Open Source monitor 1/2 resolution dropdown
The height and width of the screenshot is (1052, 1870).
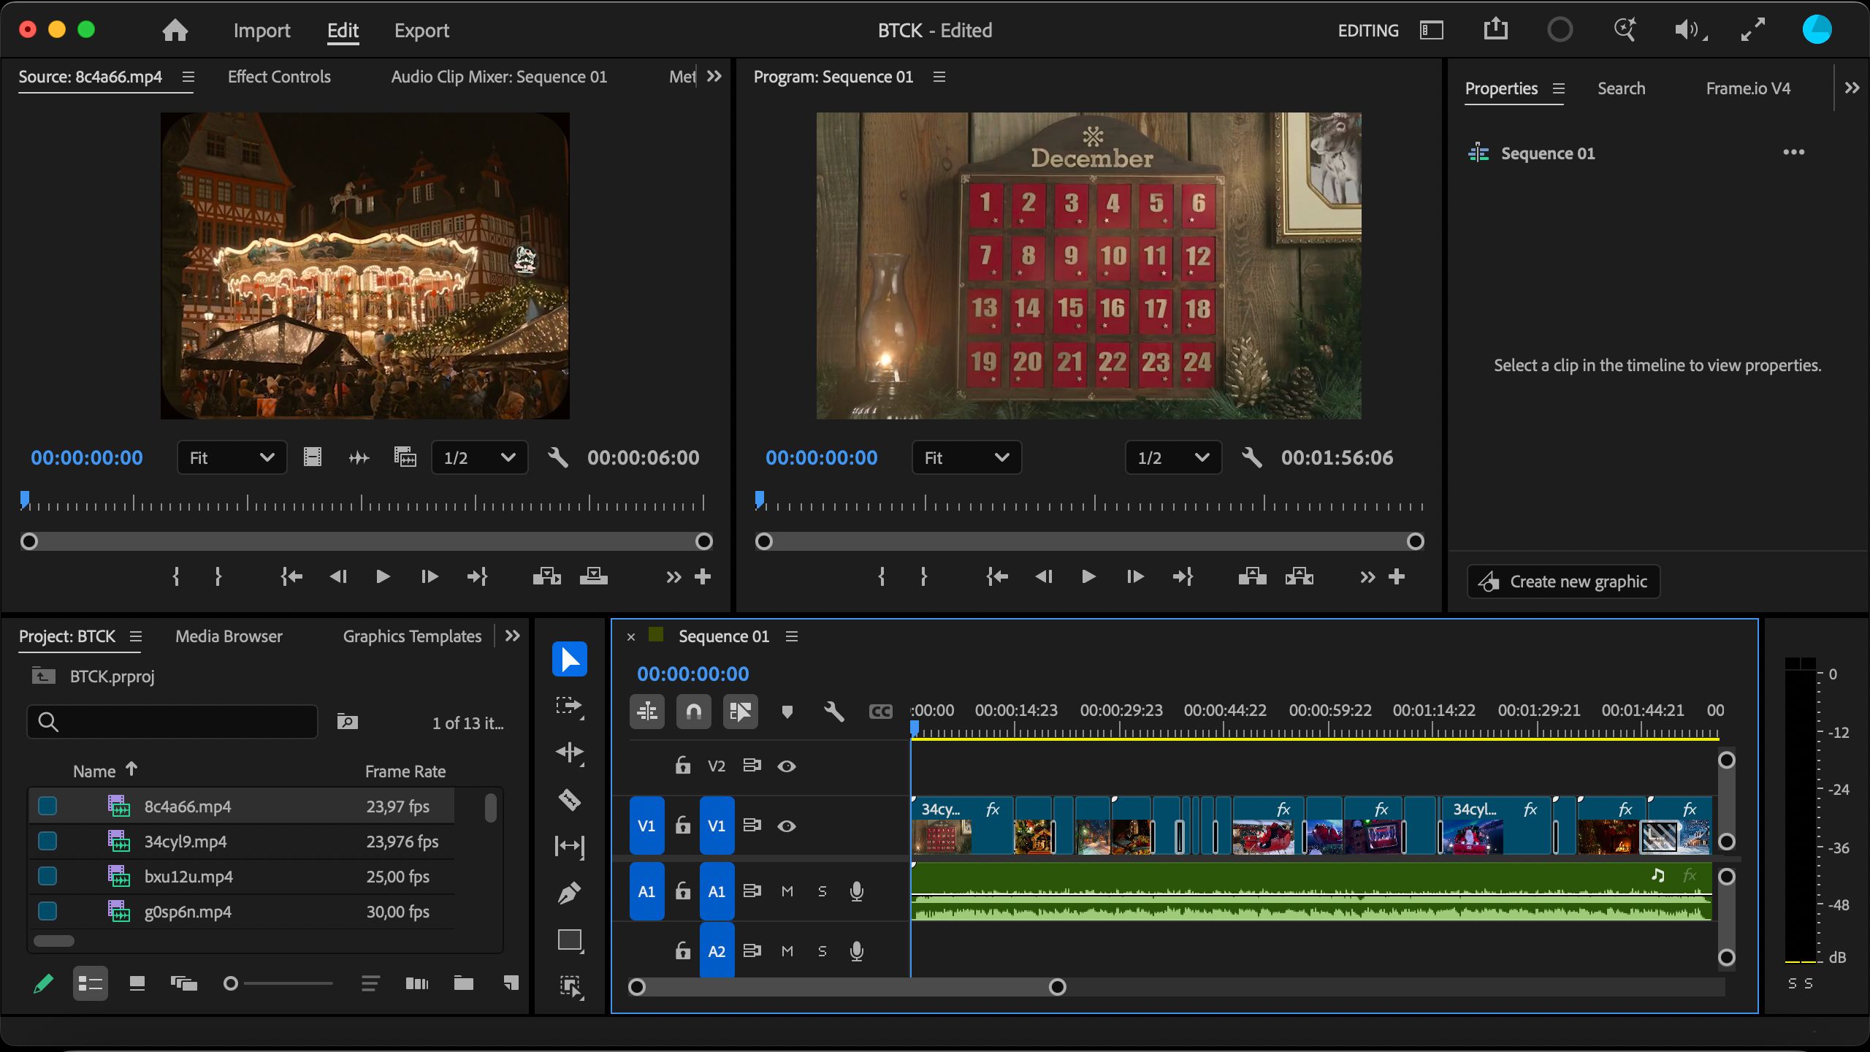(479, 458)
